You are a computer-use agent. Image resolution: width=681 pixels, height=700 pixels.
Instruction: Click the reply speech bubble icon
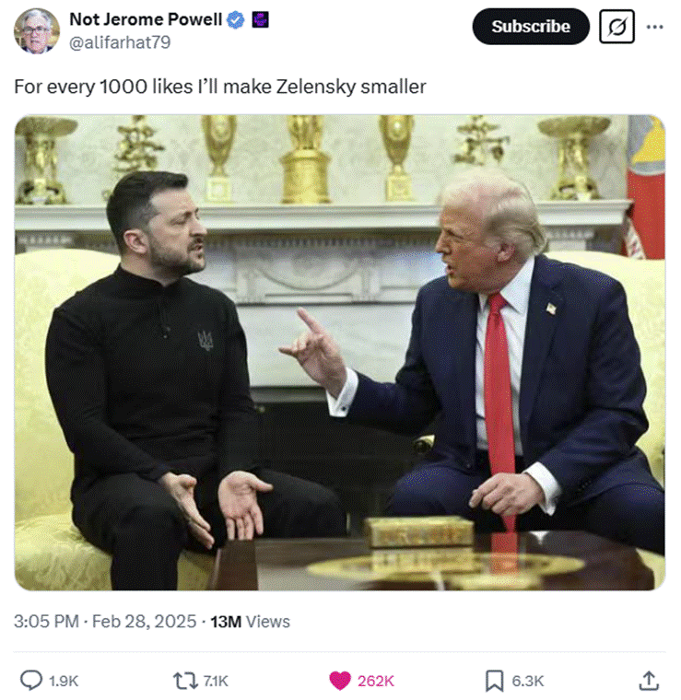pos(31,681)
